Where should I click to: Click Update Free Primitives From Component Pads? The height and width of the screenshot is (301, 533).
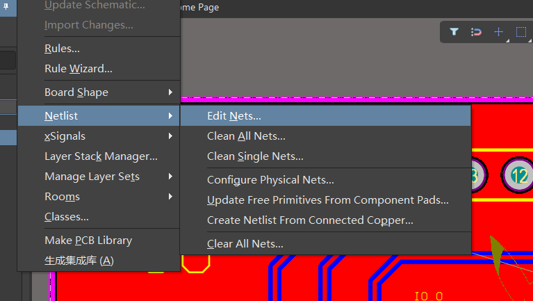(327, 200)
